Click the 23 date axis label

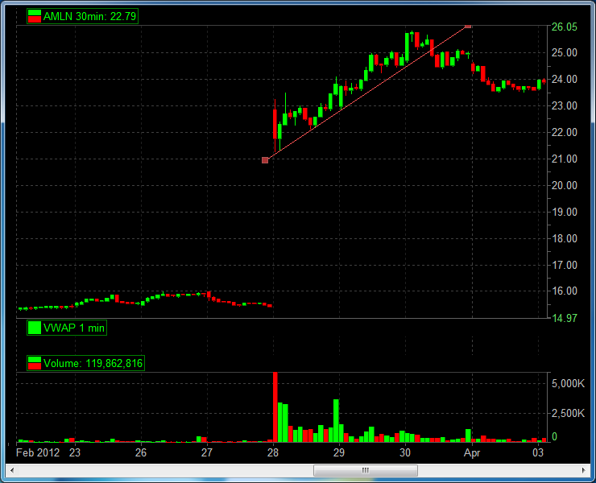[75, 453]
